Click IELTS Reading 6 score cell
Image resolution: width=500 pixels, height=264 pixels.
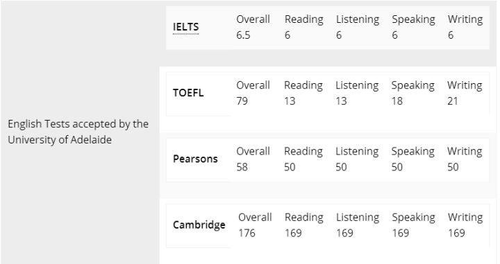[x=304, y=27]
